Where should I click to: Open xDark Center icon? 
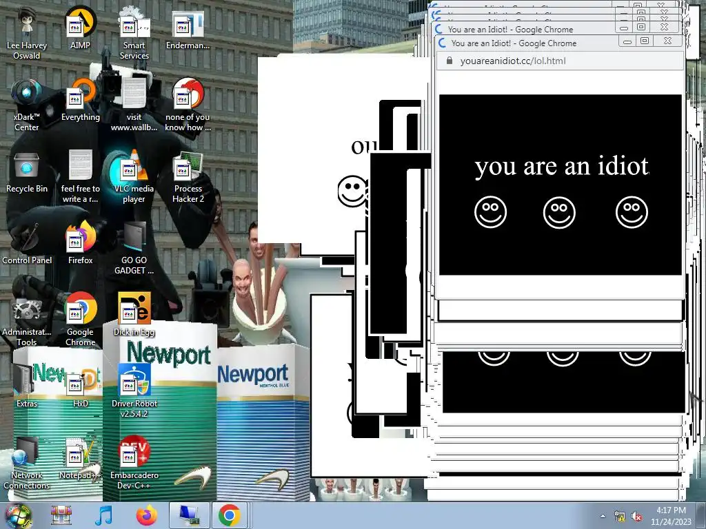[27, 105]
